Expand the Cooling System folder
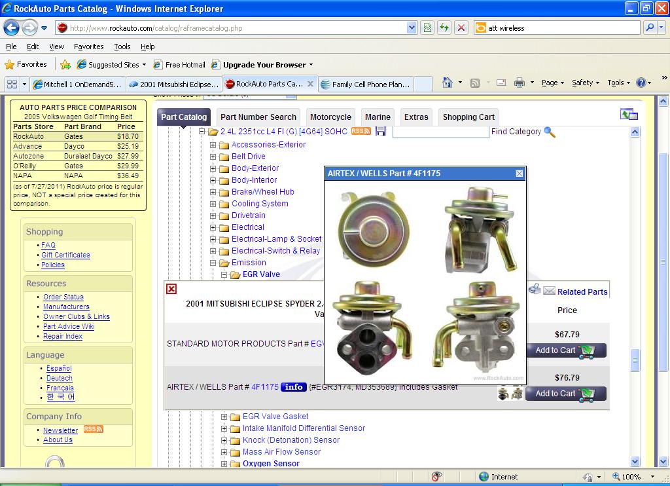The height and width of the screenshot is (486, 670). (213, 204)
